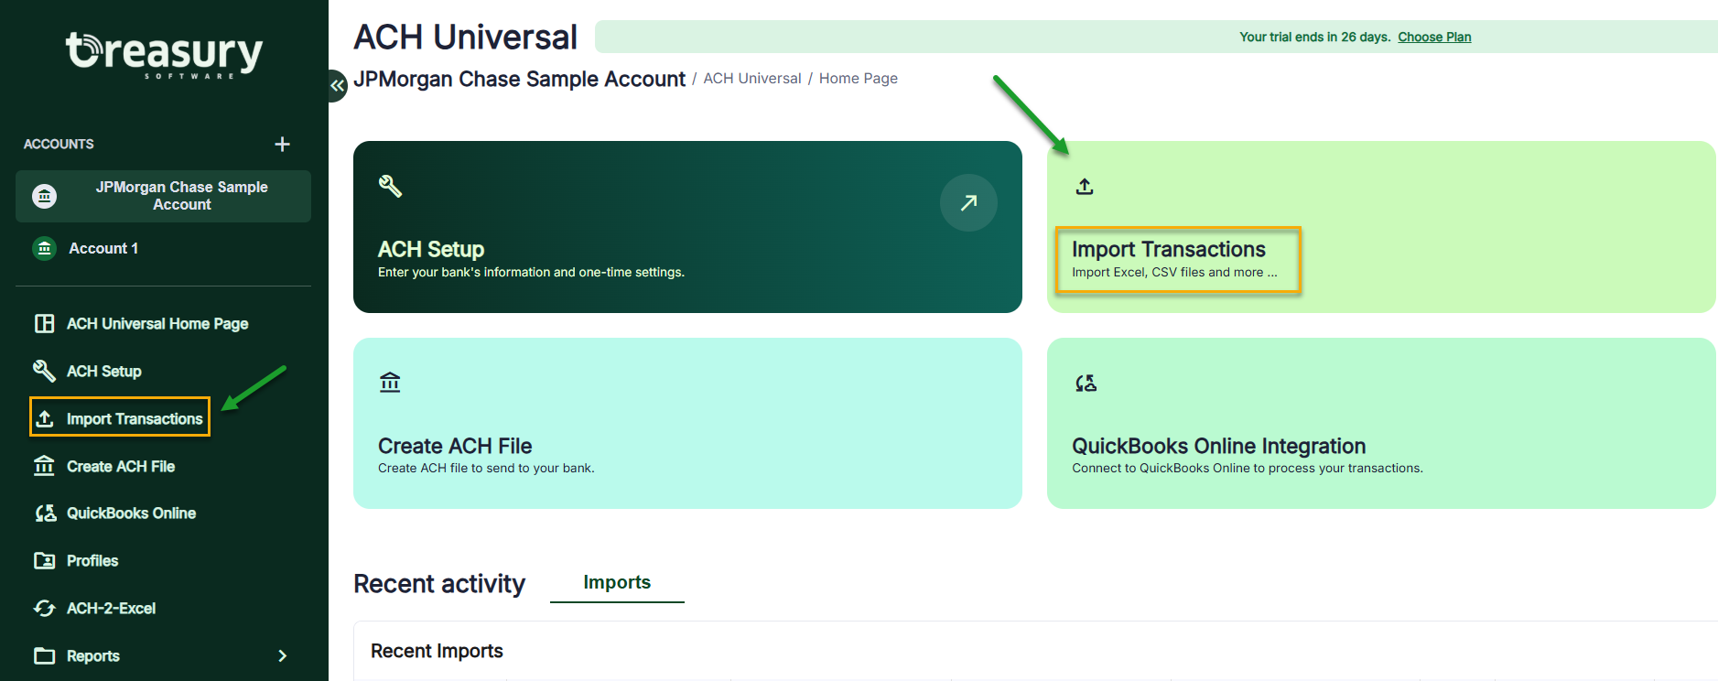Screen dimensions: 1718x681
Task: Open the ACH-2-Excel sidebar item
Action: 111,609
